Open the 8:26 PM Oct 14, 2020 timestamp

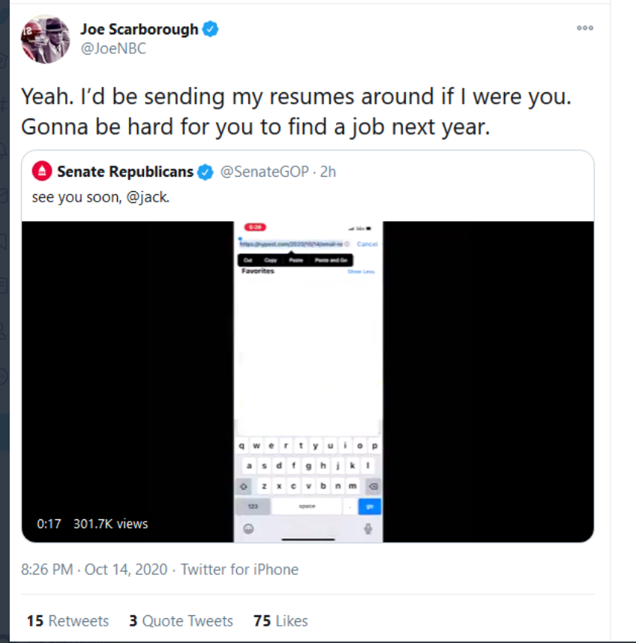coord(94,570)
